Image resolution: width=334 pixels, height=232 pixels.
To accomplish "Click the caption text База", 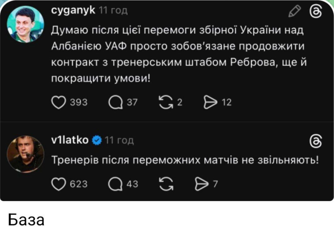I will point(27,220).
